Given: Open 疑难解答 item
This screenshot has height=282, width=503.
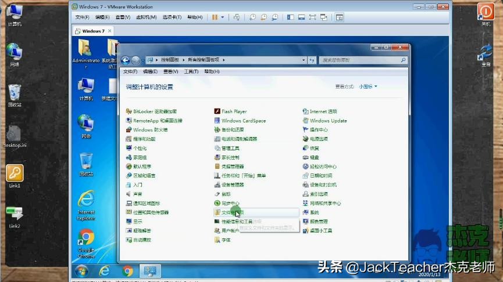Looking at the screenshot, I should coord(138,230).
